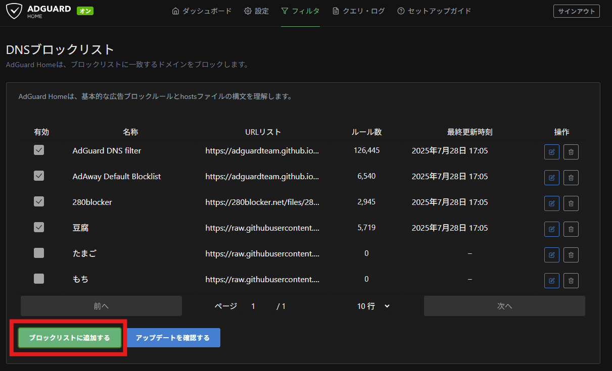Click the 280blocker.net URL cell

coord(262,202)
